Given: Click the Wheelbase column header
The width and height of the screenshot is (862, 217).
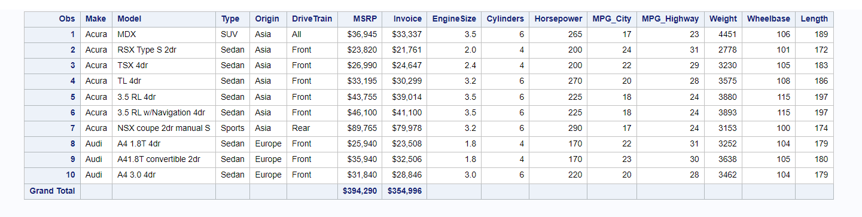Looking at the screenshot, I should pyautogui.click(x=768, y=19).
